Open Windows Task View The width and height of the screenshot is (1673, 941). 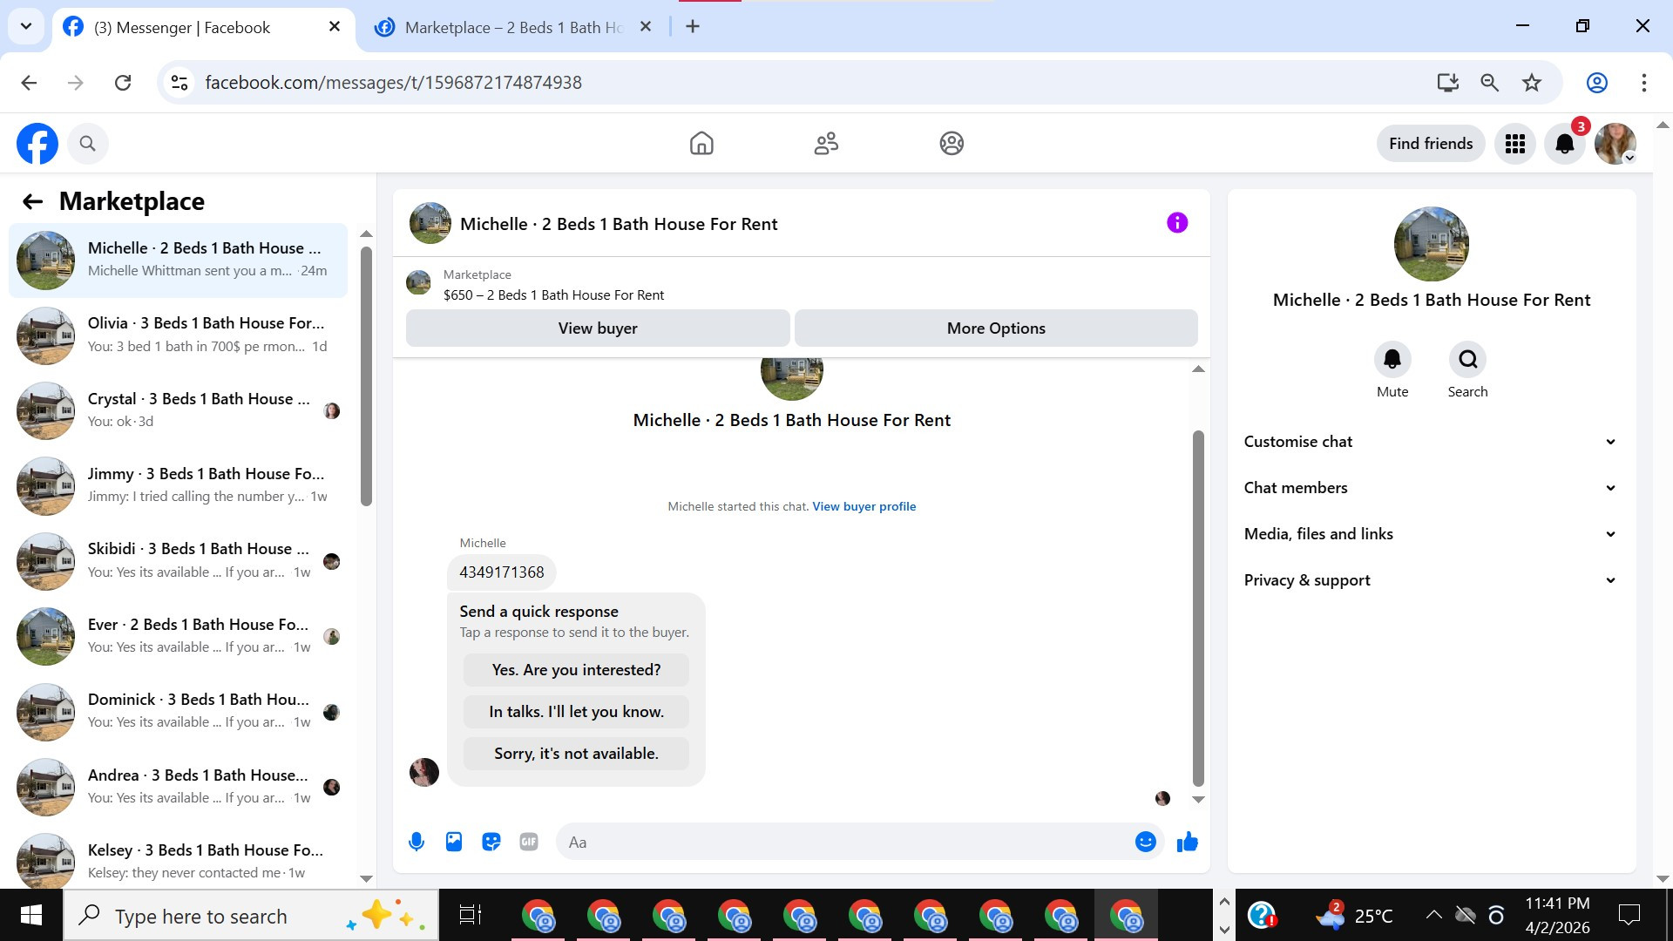click(x=471, y=915)
